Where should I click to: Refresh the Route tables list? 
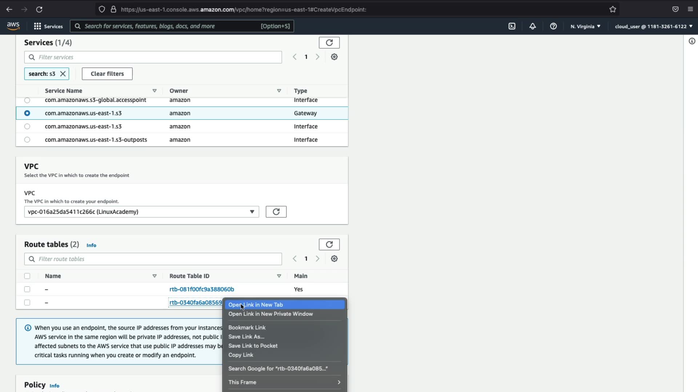[329, 244]
